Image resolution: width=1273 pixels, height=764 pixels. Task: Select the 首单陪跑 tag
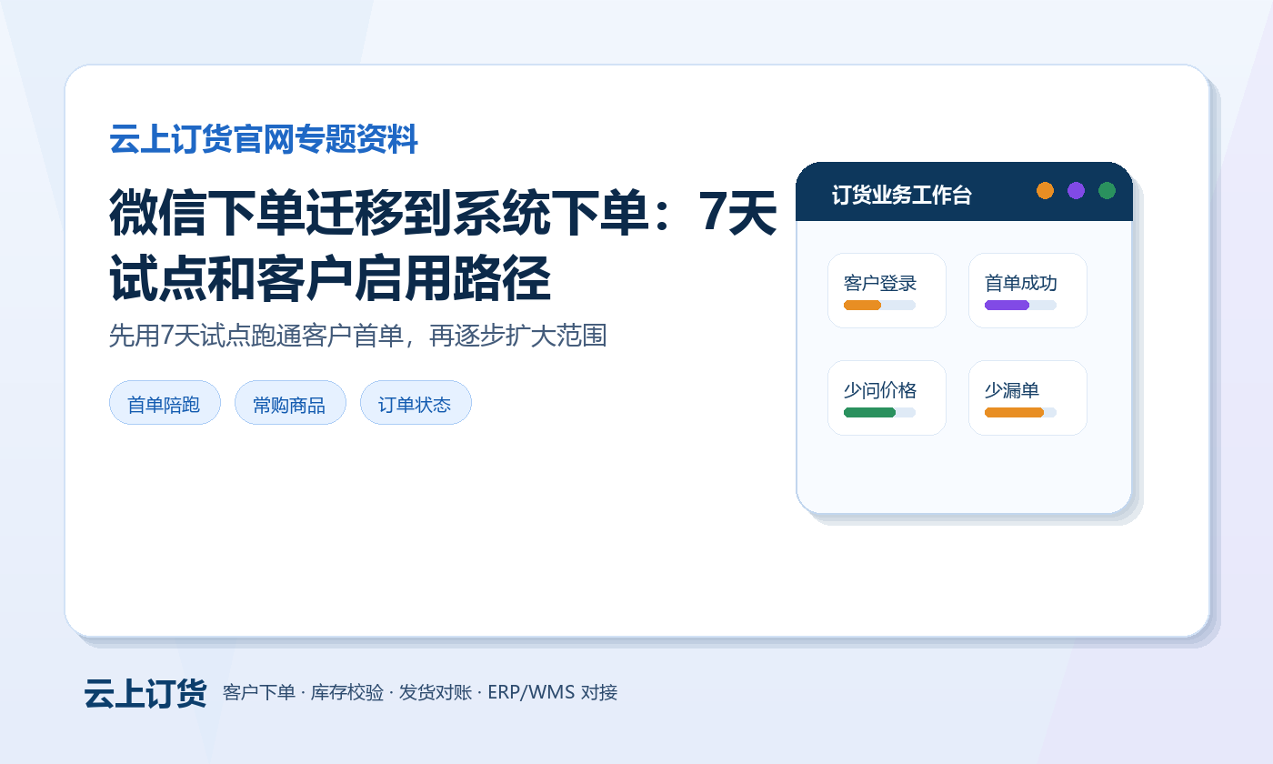point(165,403)
